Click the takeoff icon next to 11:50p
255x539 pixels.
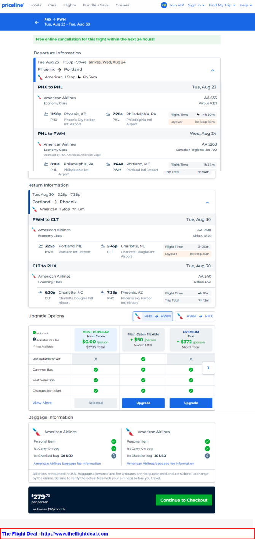(46, 114)
